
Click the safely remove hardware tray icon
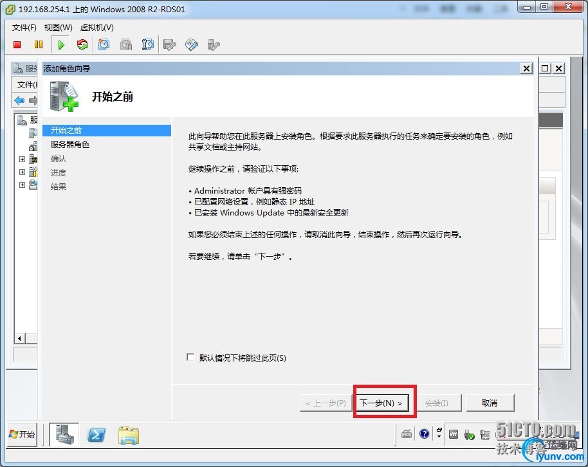click(469, 435)
